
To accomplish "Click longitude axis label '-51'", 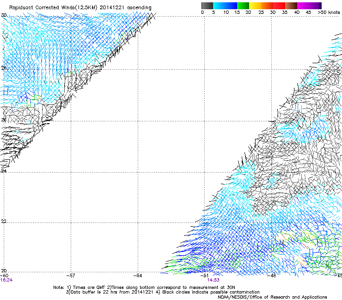I will coord(205,276).
